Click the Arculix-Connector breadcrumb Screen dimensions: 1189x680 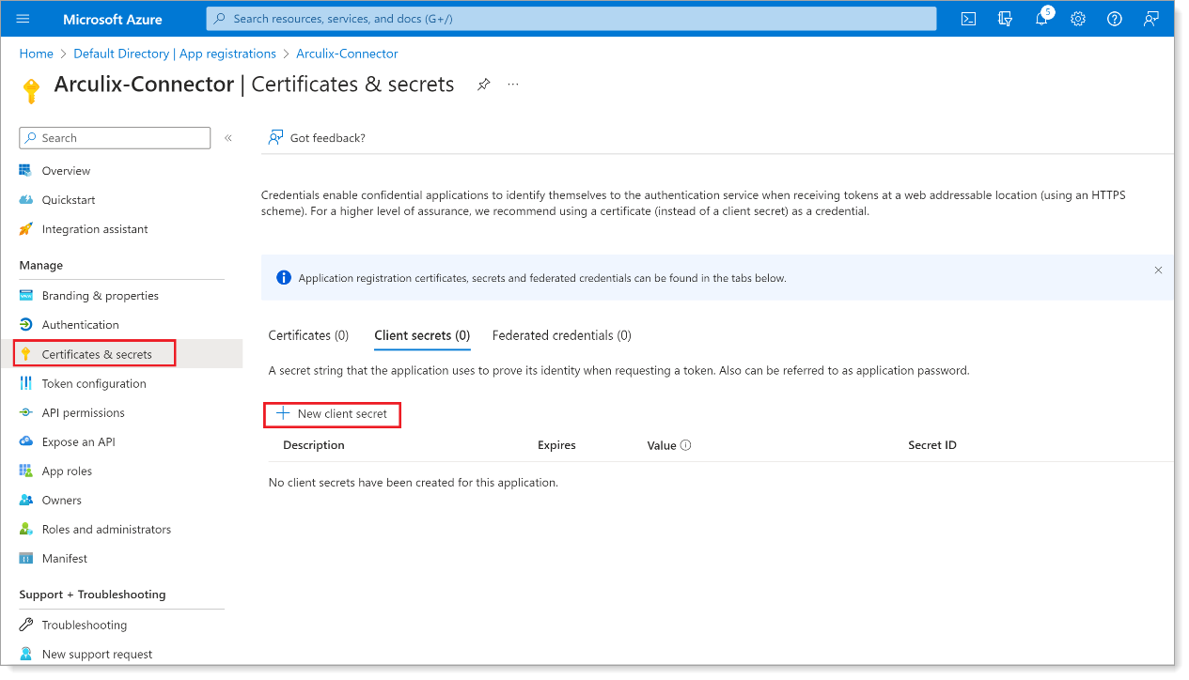[347, 54]
